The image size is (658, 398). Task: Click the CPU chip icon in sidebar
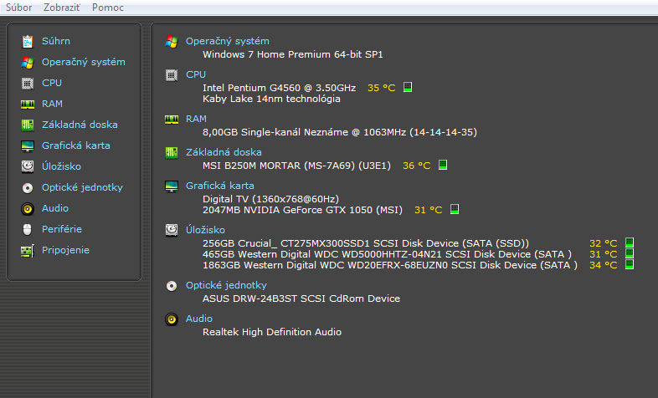[x=28, y=84]
